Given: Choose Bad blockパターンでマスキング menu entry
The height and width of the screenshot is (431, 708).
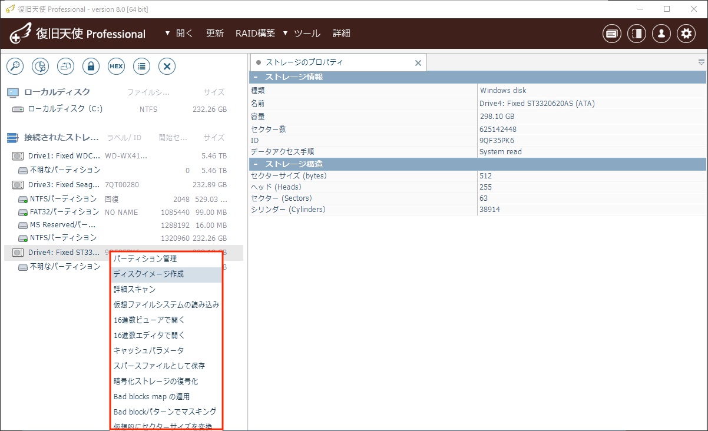Looking at the screenshot, I should [166, 412].
